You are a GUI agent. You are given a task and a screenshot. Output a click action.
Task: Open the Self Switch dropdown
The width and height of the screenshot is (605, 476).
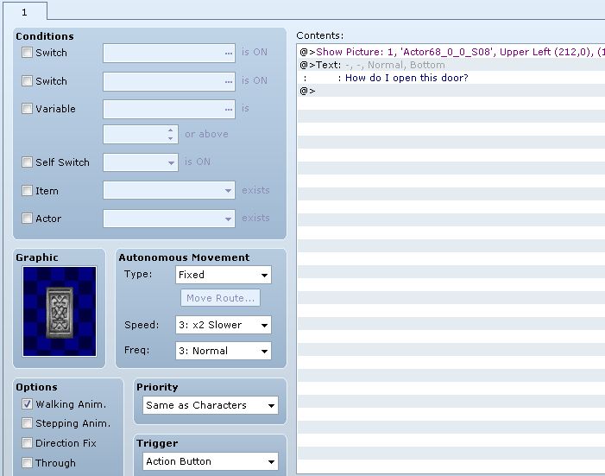(141, 162)
